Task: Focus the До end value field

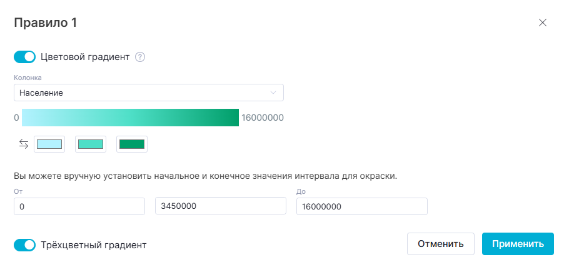Action: tap(361, 206)
